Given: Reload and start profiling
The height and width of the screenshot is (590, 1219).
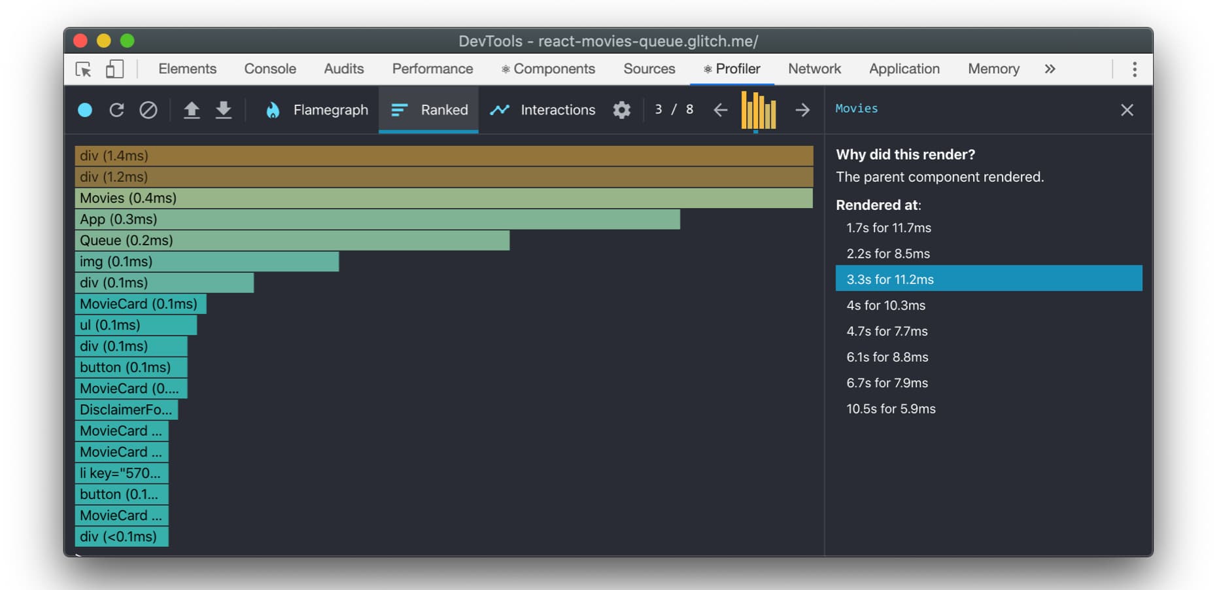Looking at the screenshot, I should [x=116, y=110].
